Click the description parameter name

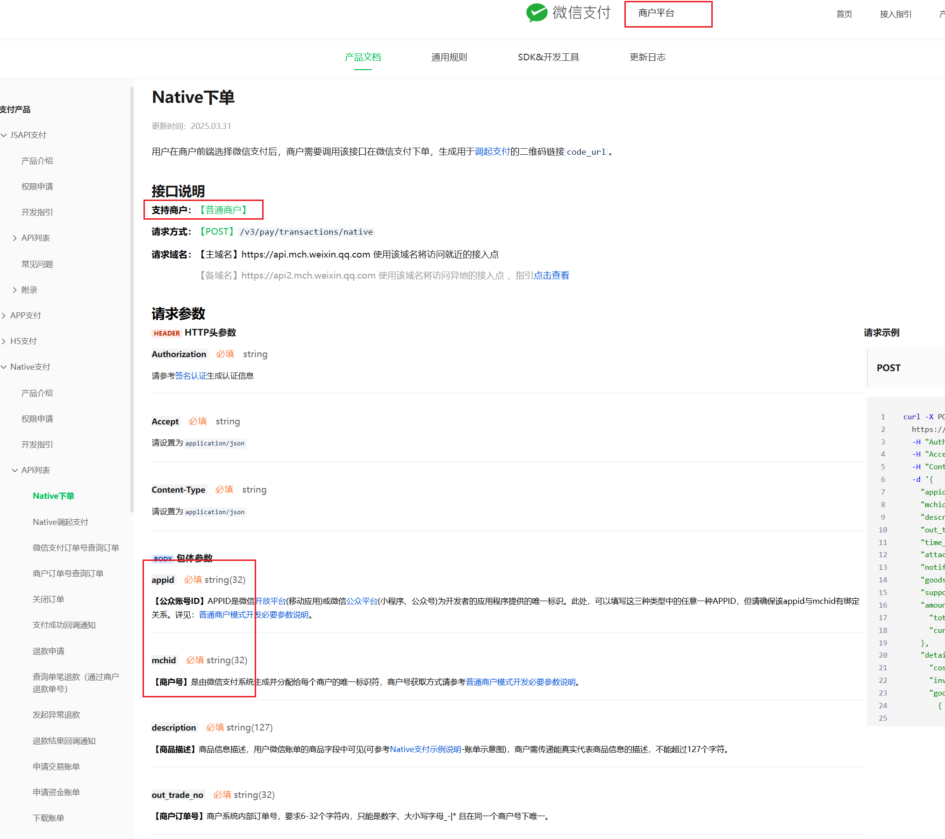174,728
